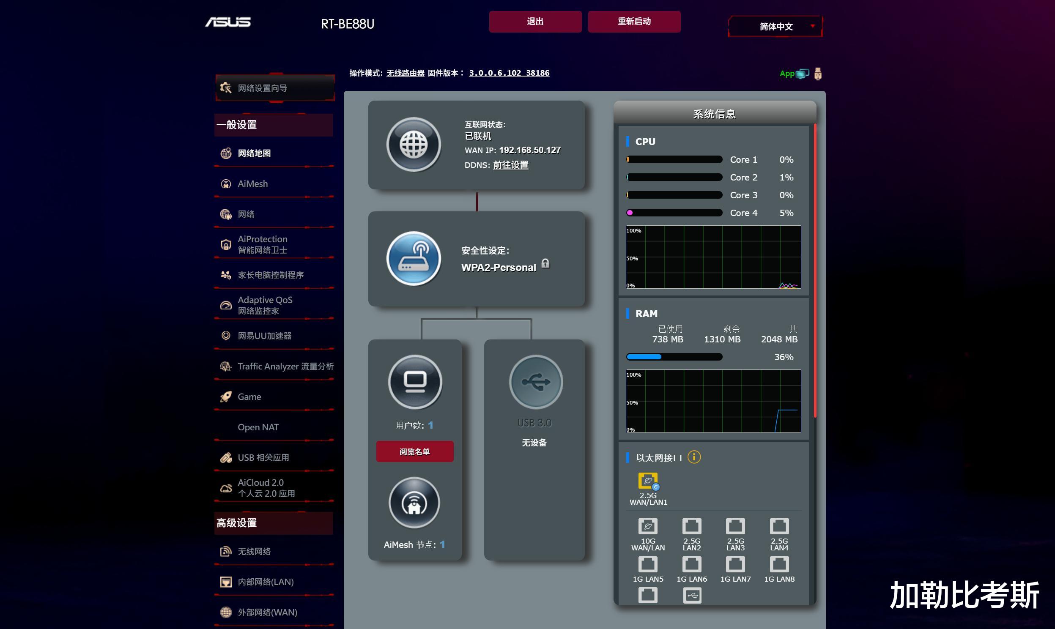This screenshot has height=629, width=1055.
Task: Click the 退出 logout button
Action: (535, 22)
